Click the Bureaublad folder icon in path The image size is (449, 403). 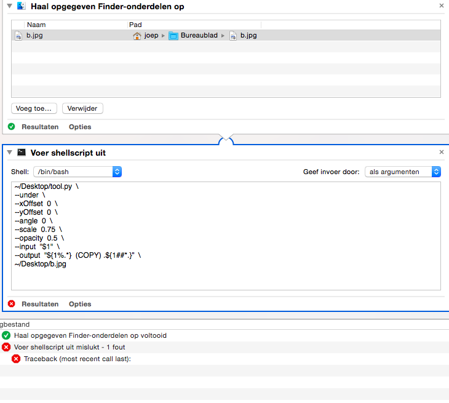(x=173, y=36)
